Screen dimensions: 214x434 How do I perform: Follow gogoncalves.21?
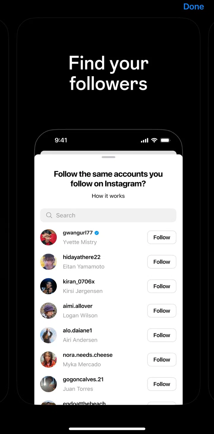click(162, 384)
